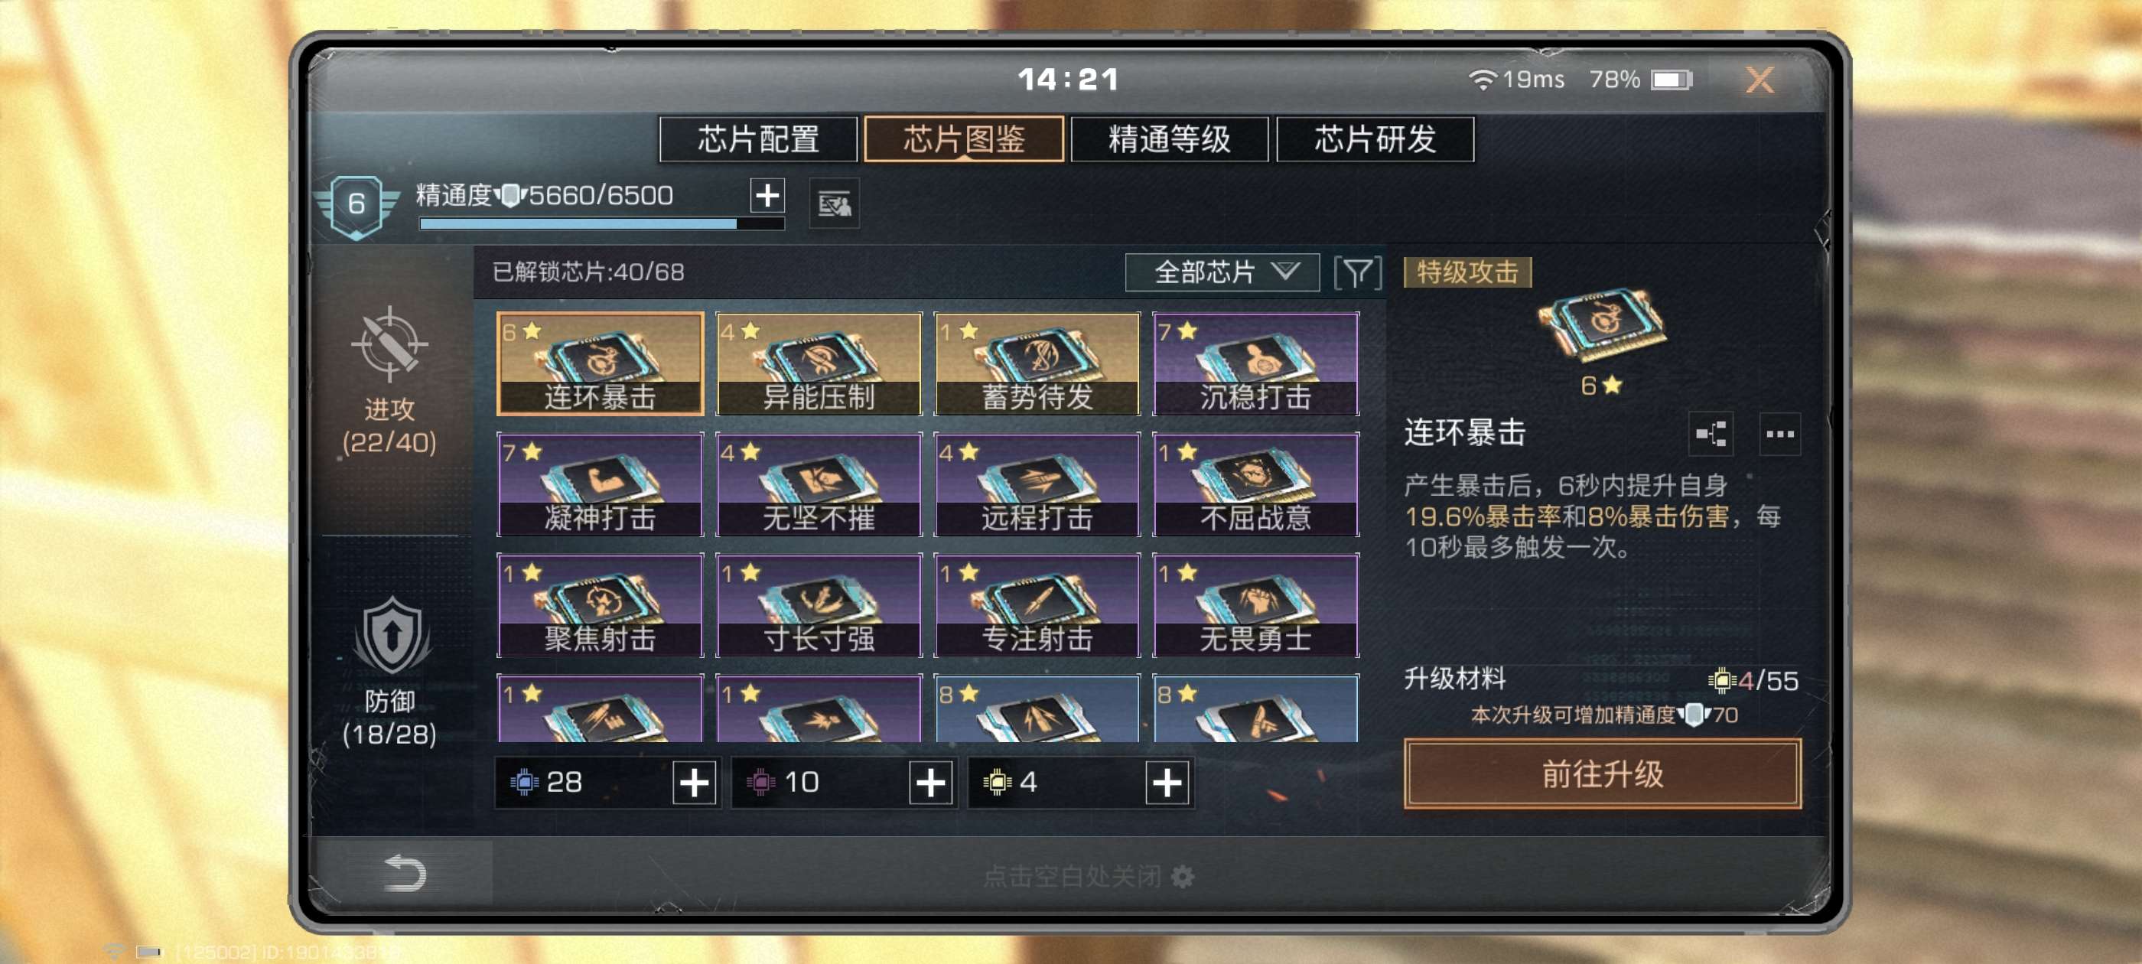The image size is (2142, 964).
Task: Select the 异能压制 chip
Action: tap(819, 363)
